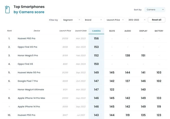
Task: Open the Oppo Find X6 Pro entry
Action: (27, 47)
